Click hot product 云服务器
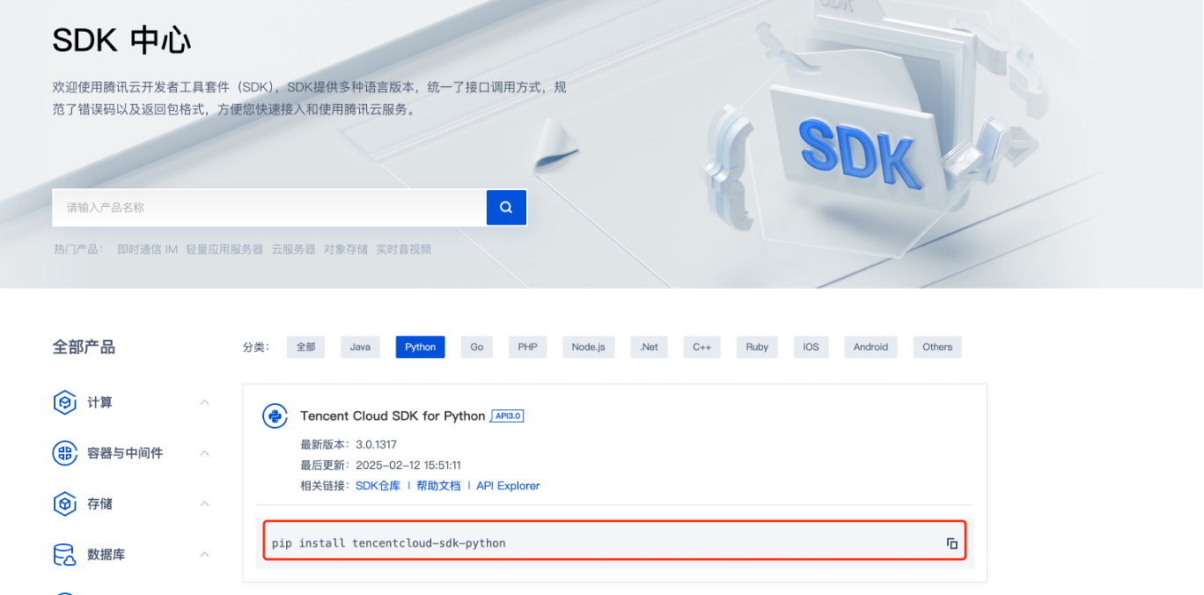 pos(293,249)
